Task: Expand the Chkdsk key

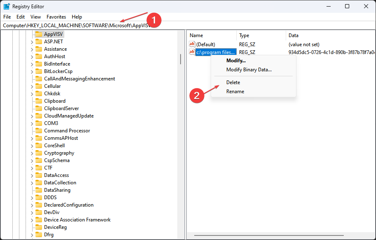Action: coord(32,94)
